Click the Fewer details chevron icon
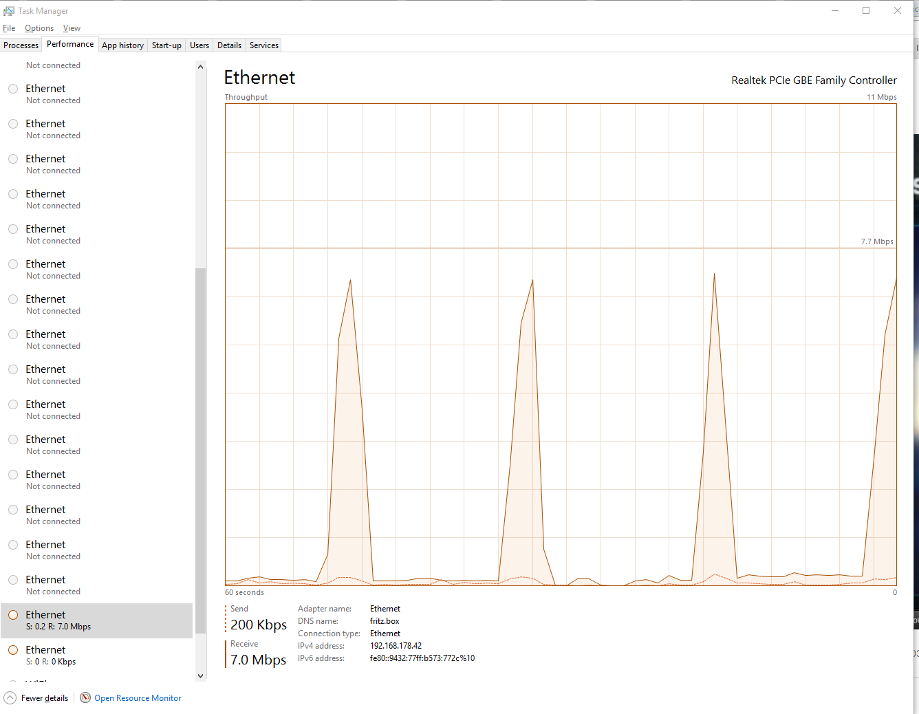This screenshot has height=714, width=919. 10,697
